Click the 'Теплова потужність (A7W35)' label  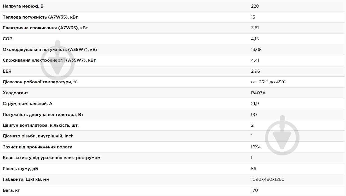40,17
